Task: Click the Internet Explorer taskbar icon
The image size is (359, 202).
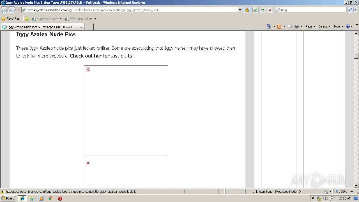Action: click(22, 198)
